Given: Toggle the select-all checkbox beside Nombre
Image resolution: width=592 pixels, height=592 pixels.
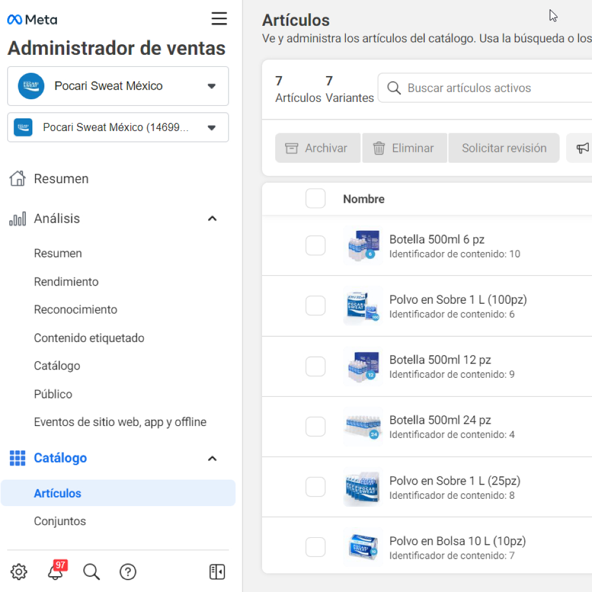Looking at the screenshot, I should pyautogui.click(x=316, y=198).
